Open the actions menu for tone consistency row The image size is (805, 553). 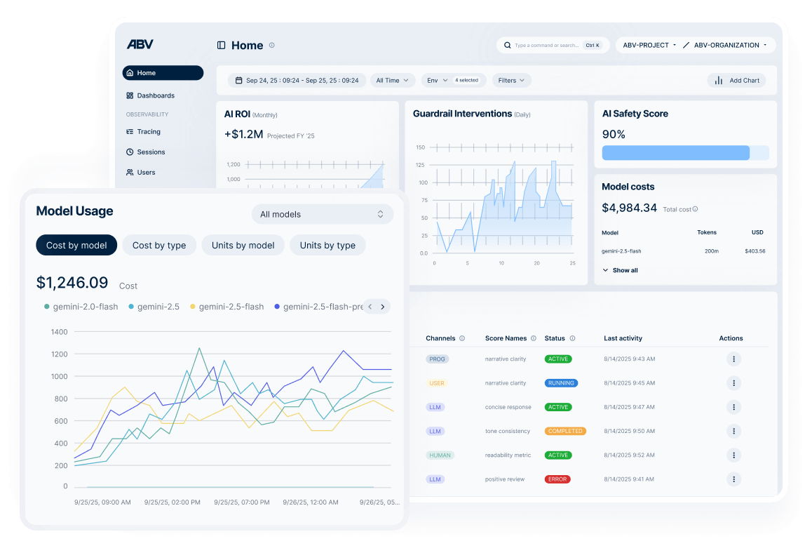733,431
